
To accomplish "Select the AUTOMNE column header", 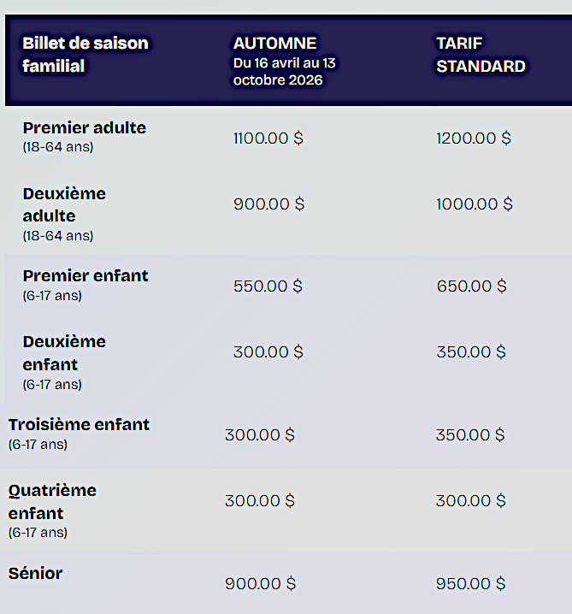I will tap(274, 43).
